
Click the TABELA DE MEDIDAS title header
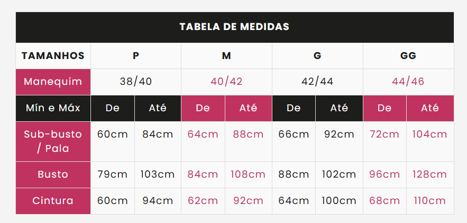pyautogui.click(x=234, y=27)
